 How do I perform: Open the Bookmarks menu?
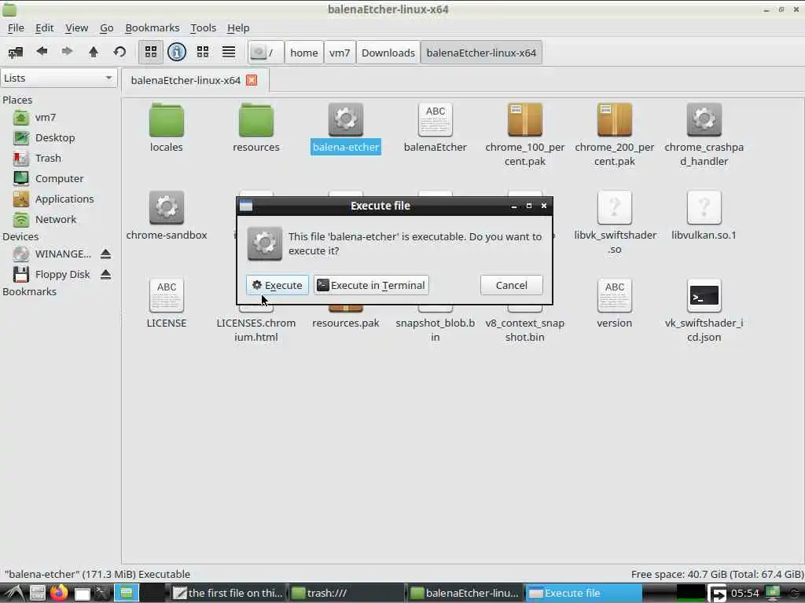point(152,27)
